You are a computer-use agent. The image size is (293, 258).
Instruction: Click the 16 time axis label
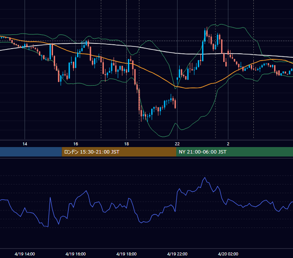[75, 144]
